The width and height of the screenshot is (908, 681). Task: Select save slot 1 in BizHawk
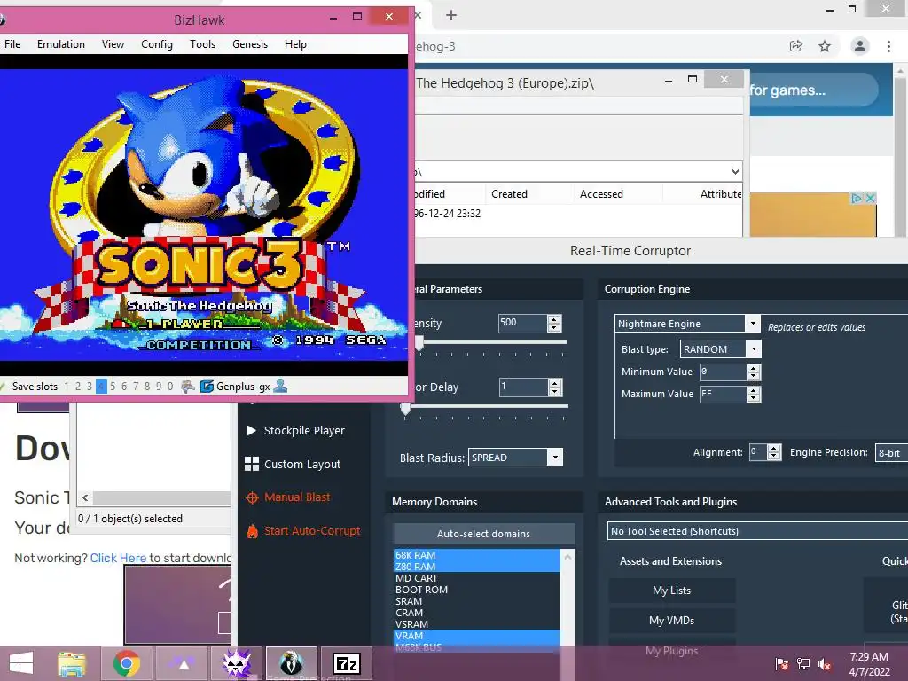tap(67, 387)
